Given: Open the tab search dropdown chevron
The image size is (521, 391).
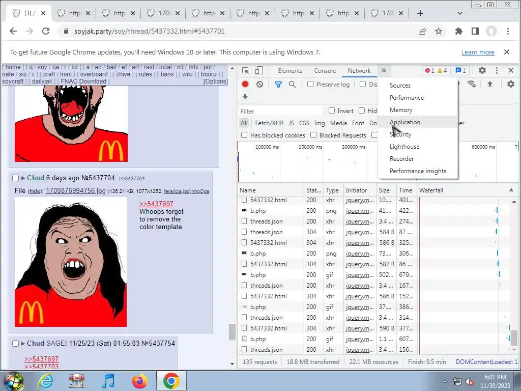Looking at the screenshot, I should tap(460, 13).
